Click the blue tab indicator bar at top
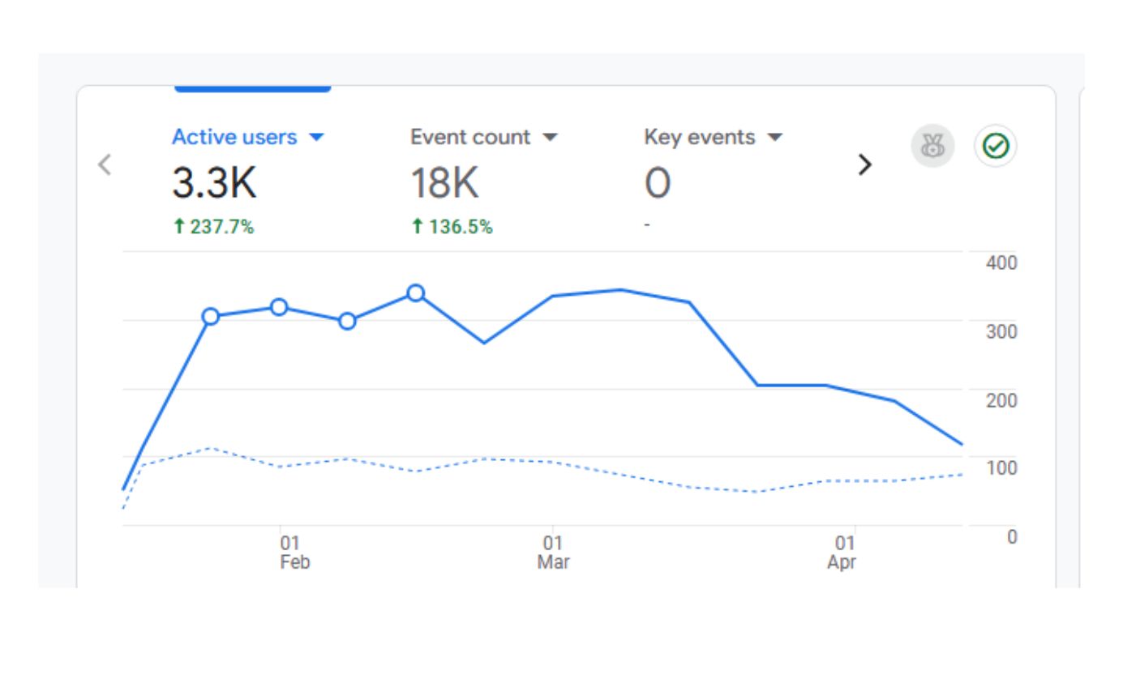The image size is (1123, 683). tap(252, 88)
